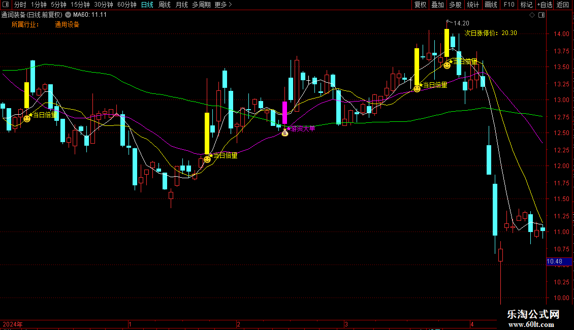The height and width of the screenshot is (330, 574).
Task: Select the 60分钟 period tab
Action: click(x=126, y=5)
